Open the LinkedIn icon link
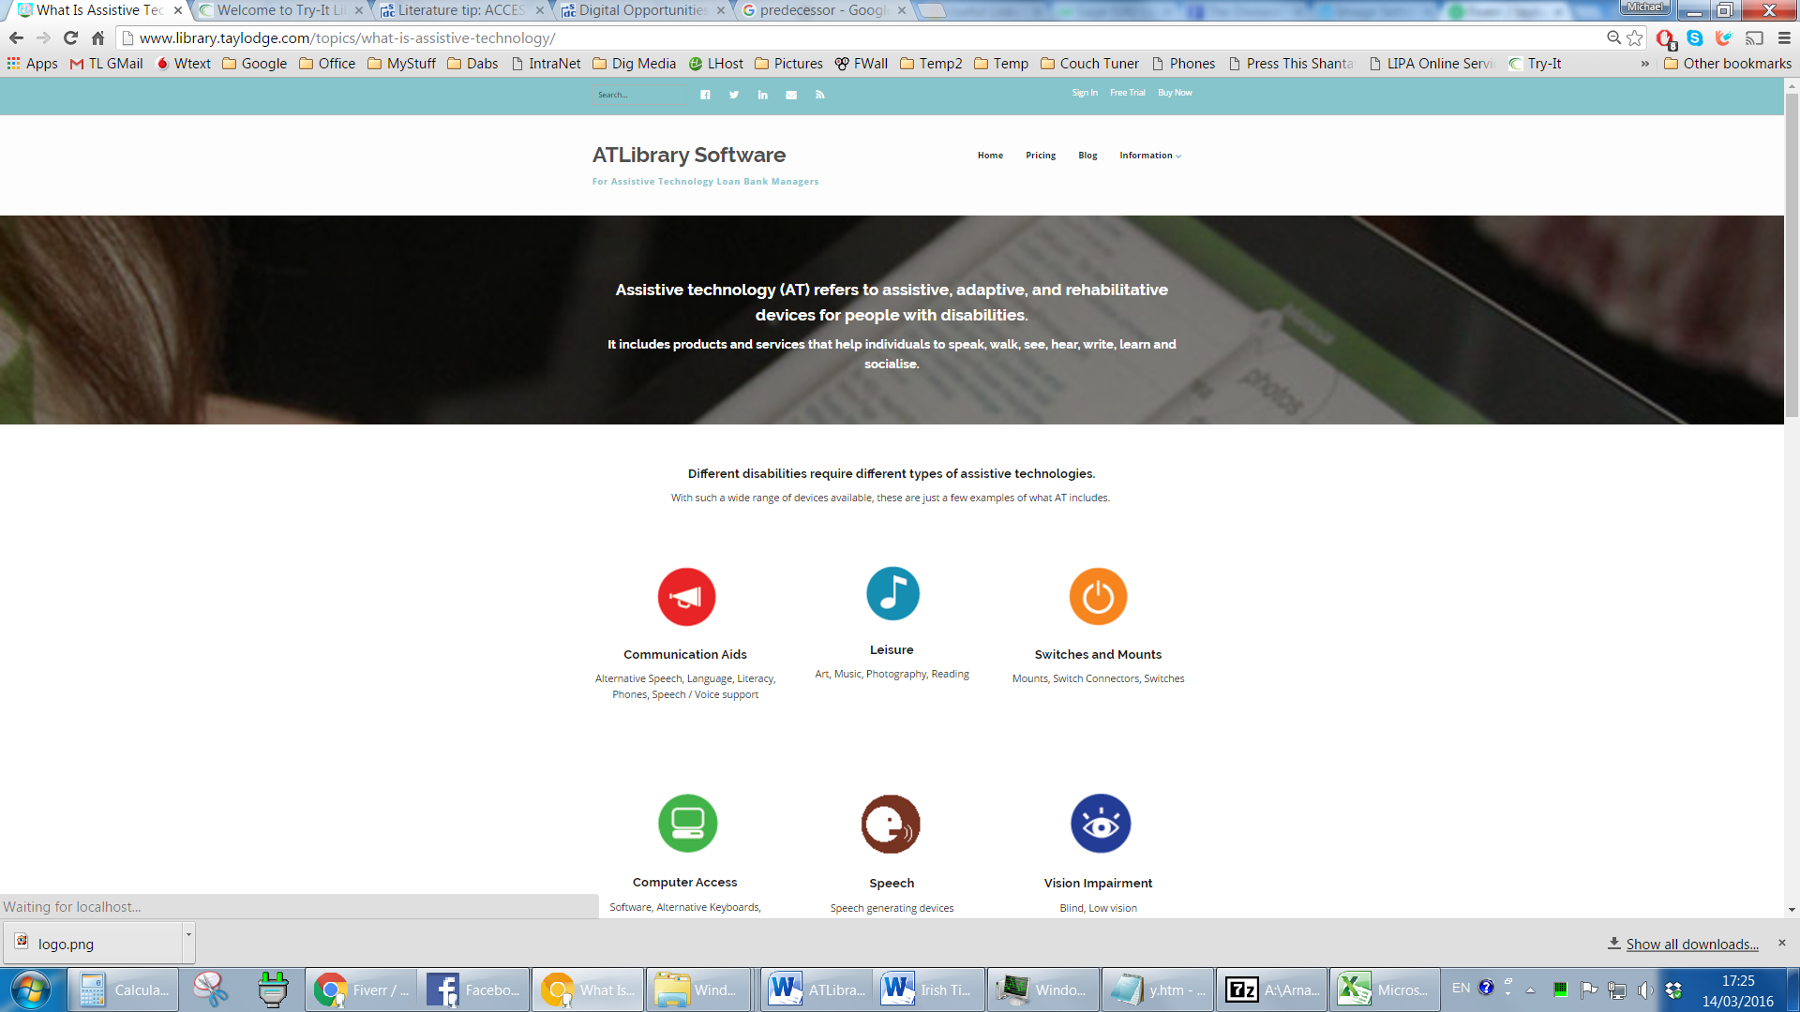1800x1012 pixels. pyautogui.click(x=762, y=95)
